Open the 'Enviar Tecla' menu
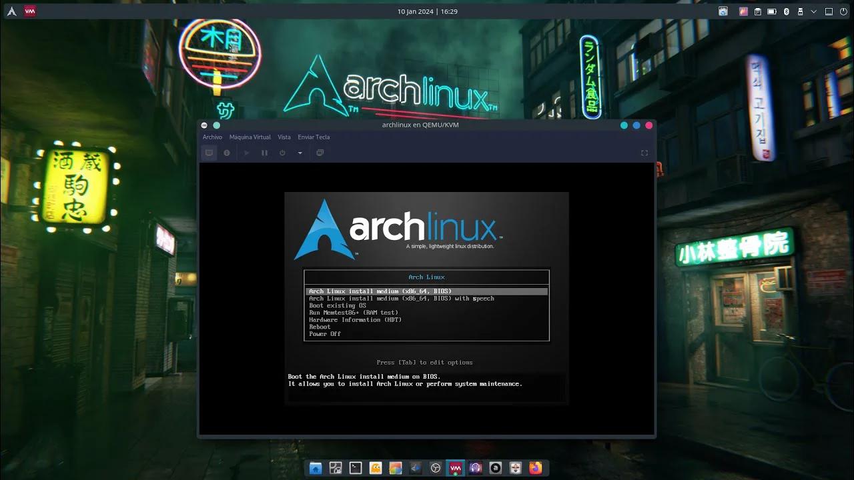The height and width of the screenshot is (480, 854). pos(314,137)
